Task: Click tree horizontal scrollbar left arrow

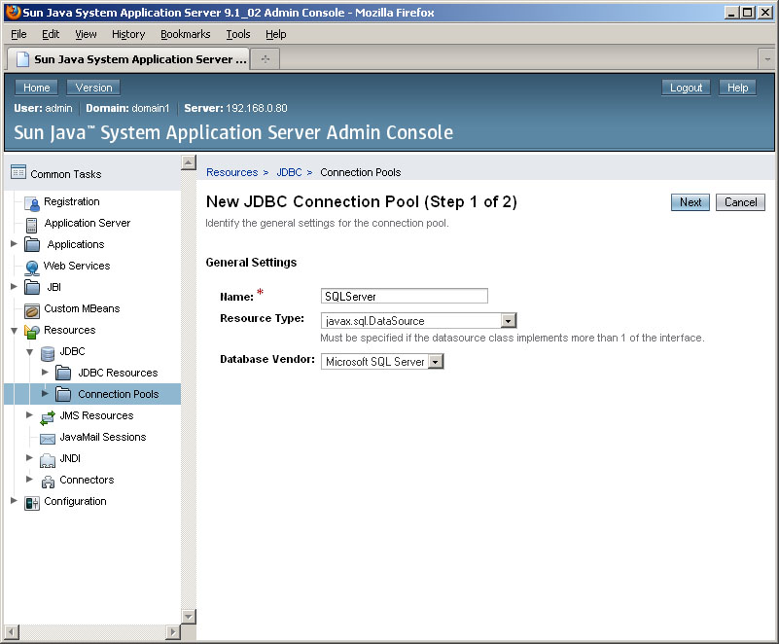Action: 12,632
